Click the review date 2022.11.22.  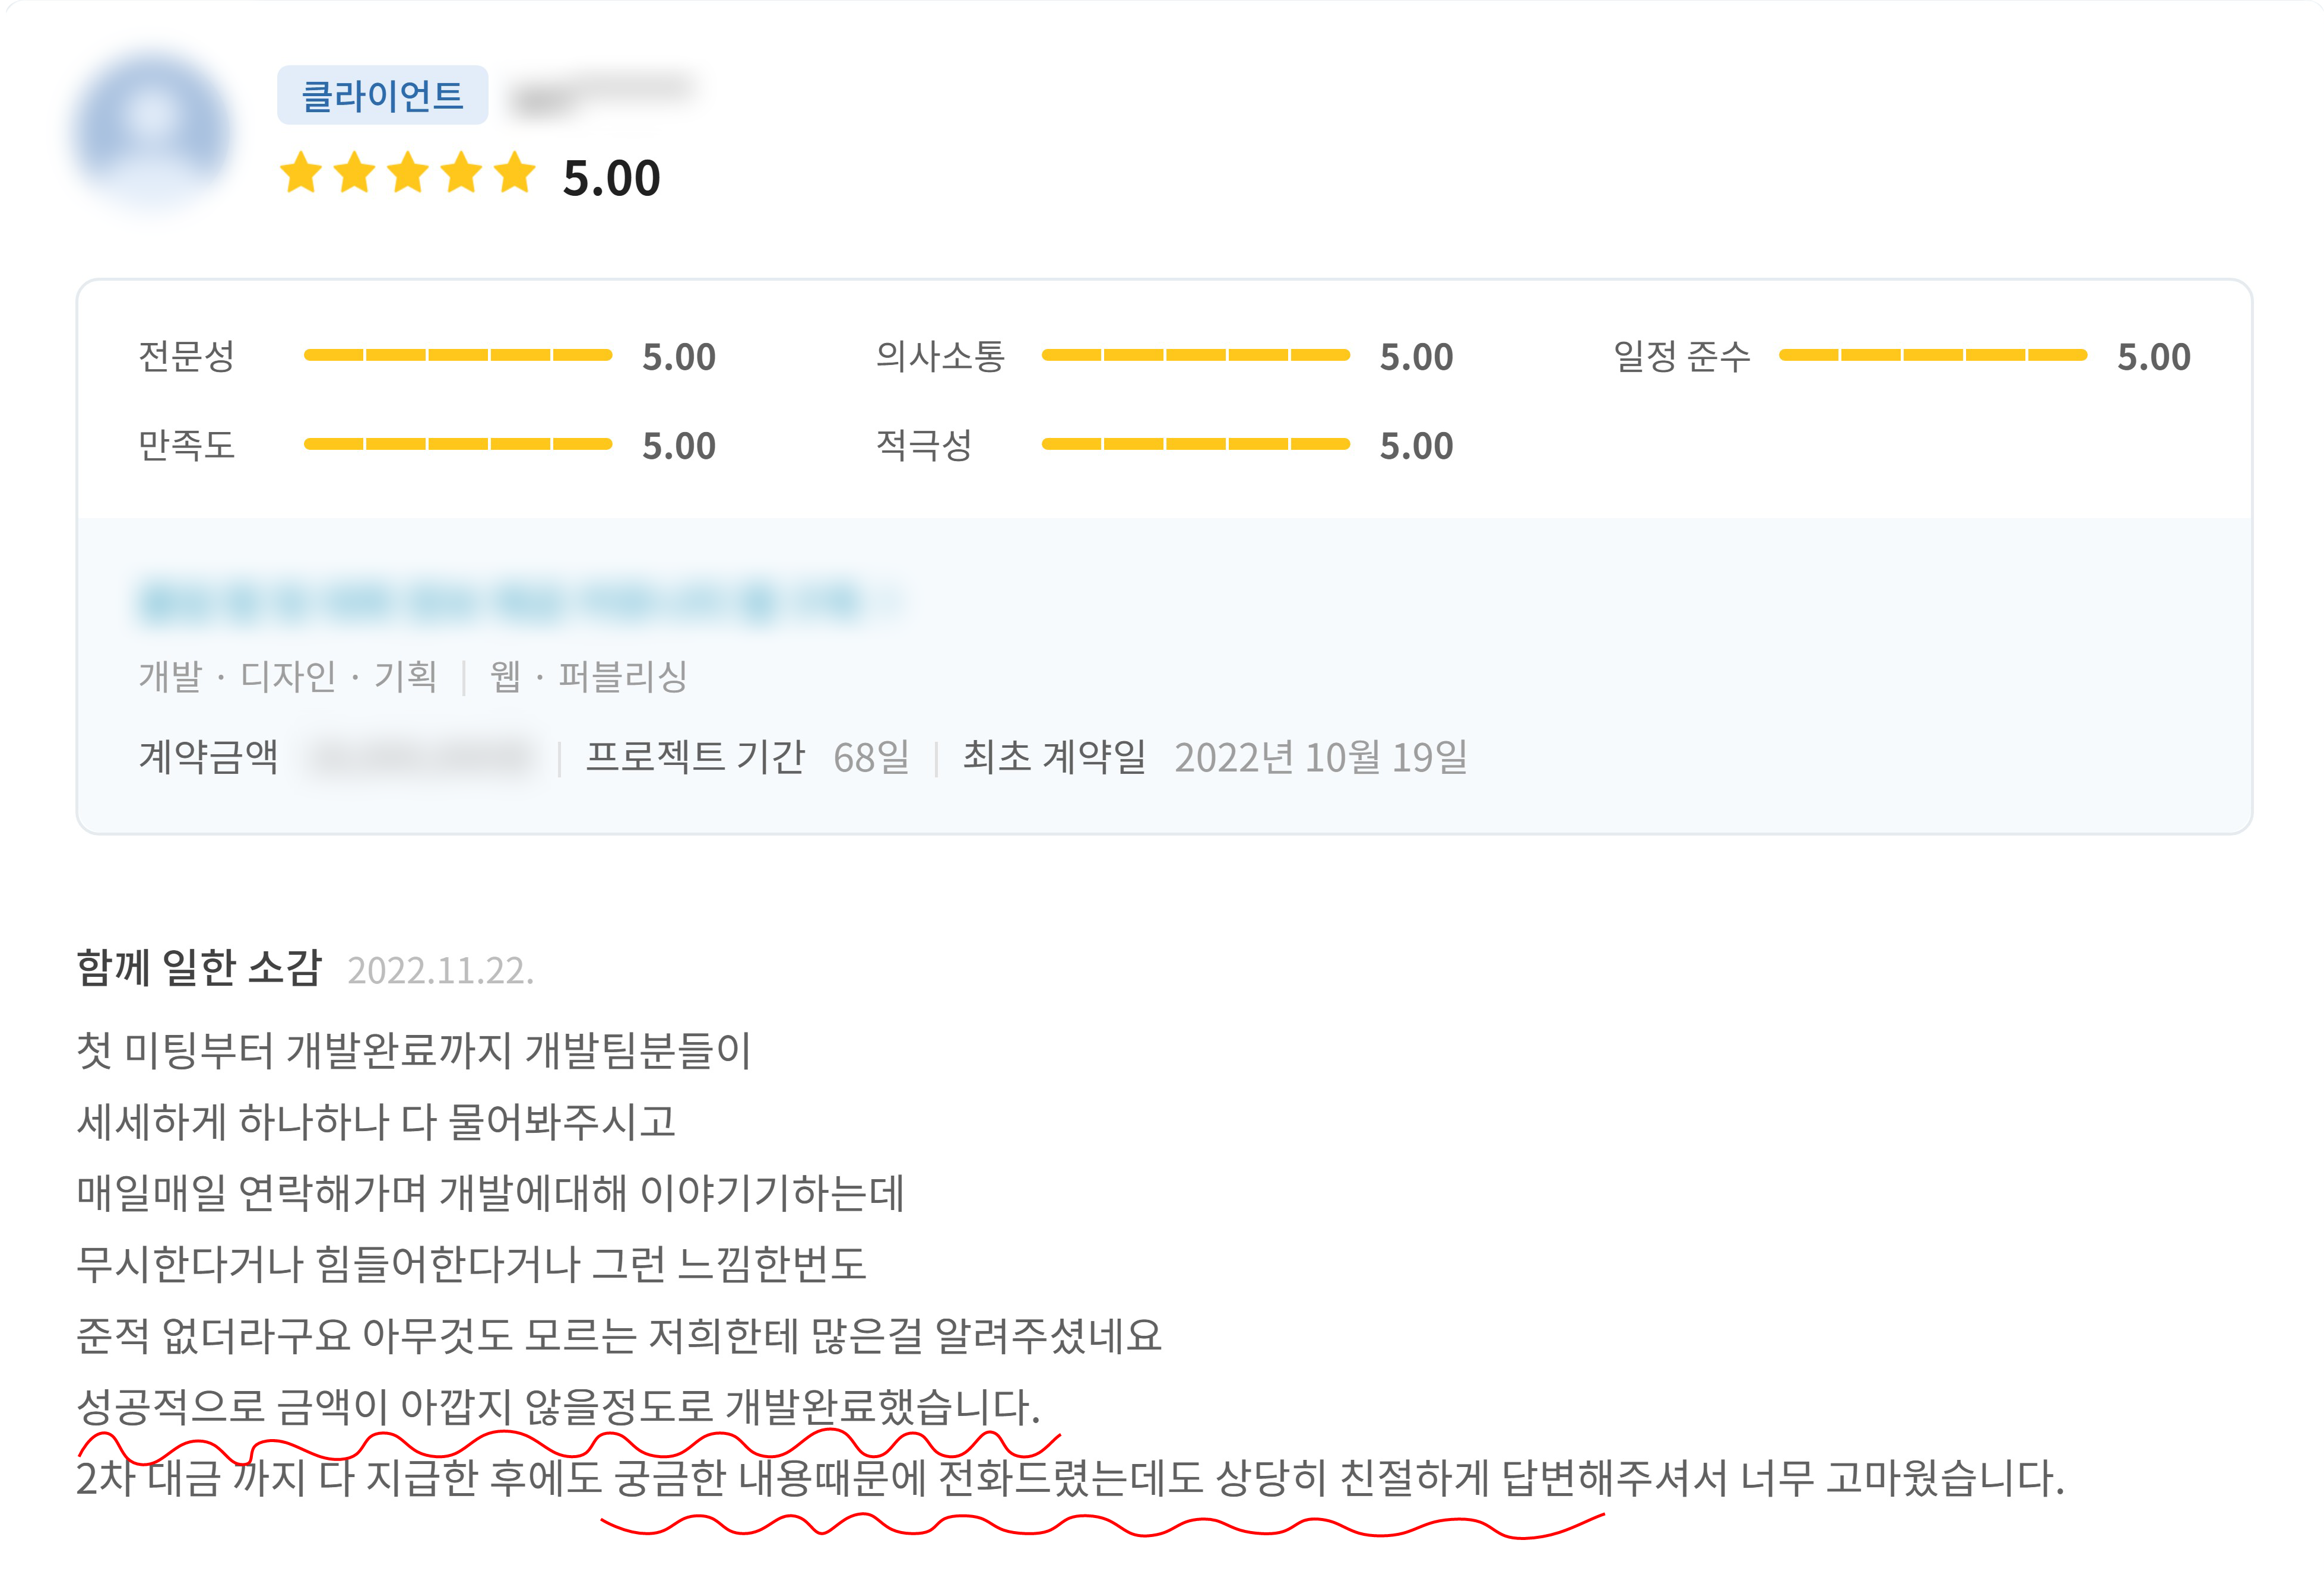(x=440, y=971)
